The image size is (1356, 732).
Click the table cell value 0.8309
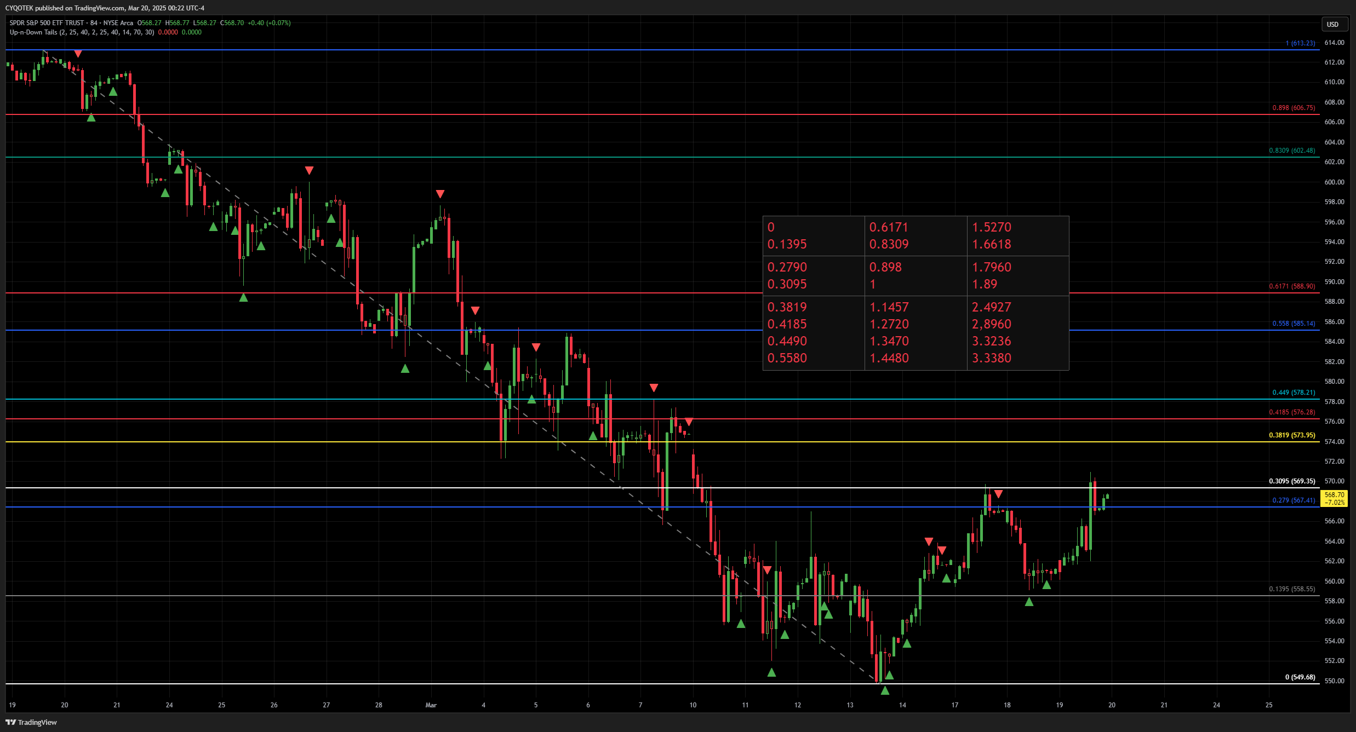[x=889, y=244]
